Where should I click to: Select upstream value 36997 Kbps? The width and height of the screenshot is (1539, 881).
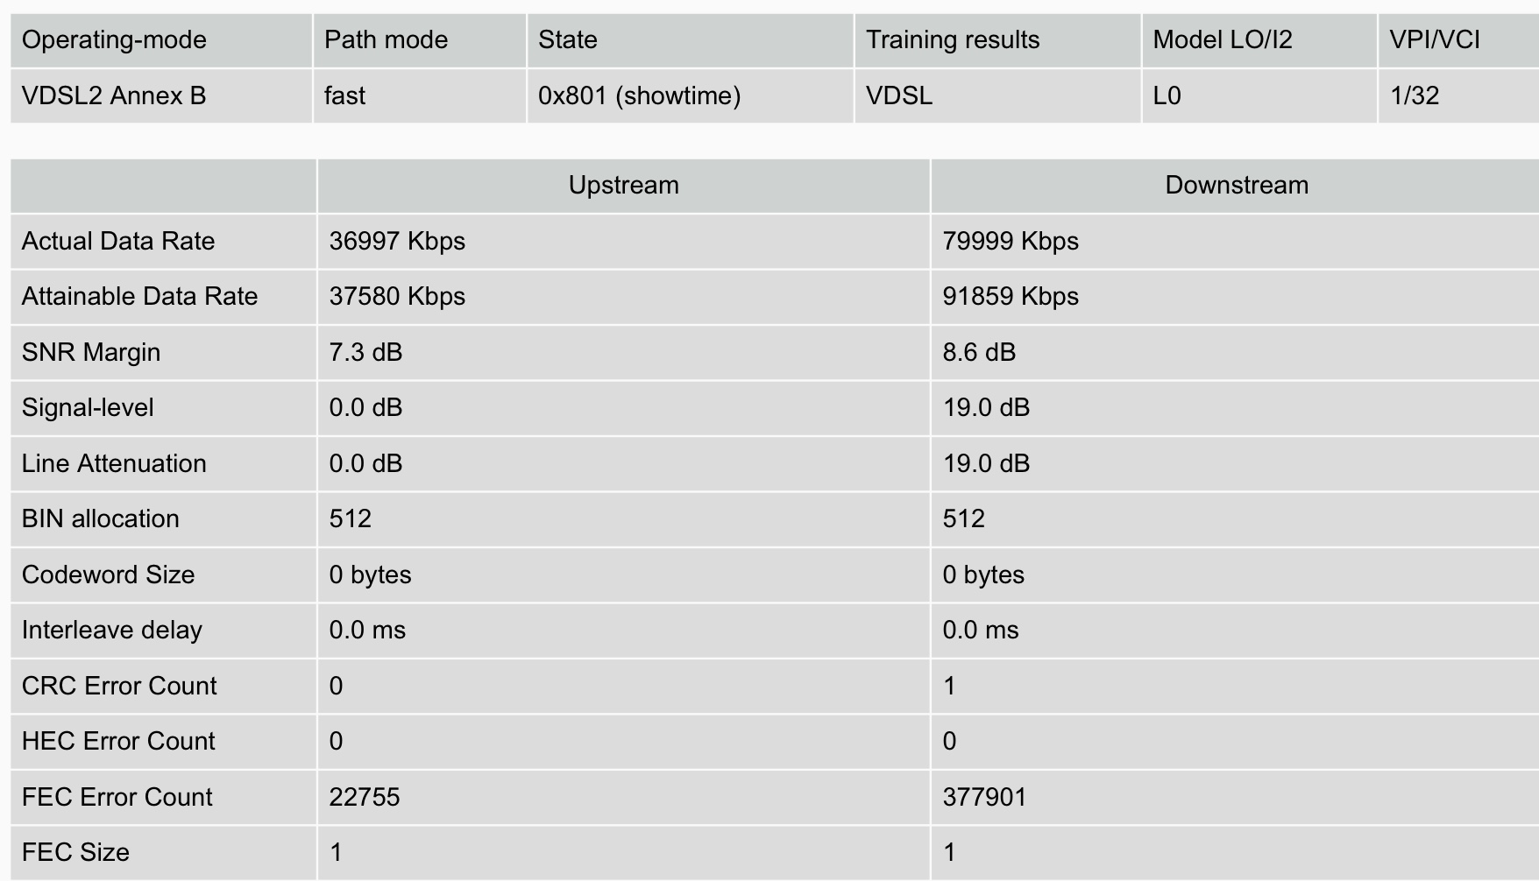tap(397, 241)
